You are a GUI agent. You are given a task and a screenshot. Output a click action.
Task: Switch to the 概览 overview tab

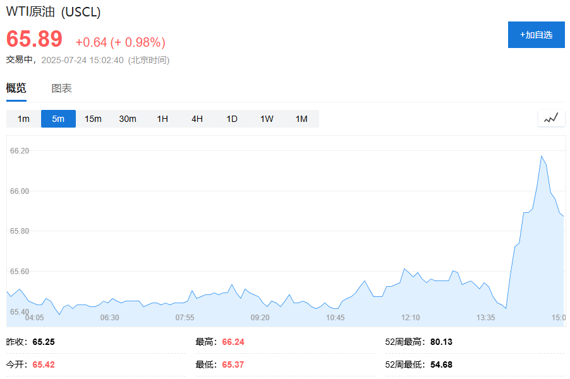coord(16,88)
